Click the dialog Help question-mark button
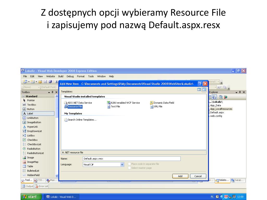Image resolution: width=267 pixels, height=200 pixels. (x=200, y=84)
